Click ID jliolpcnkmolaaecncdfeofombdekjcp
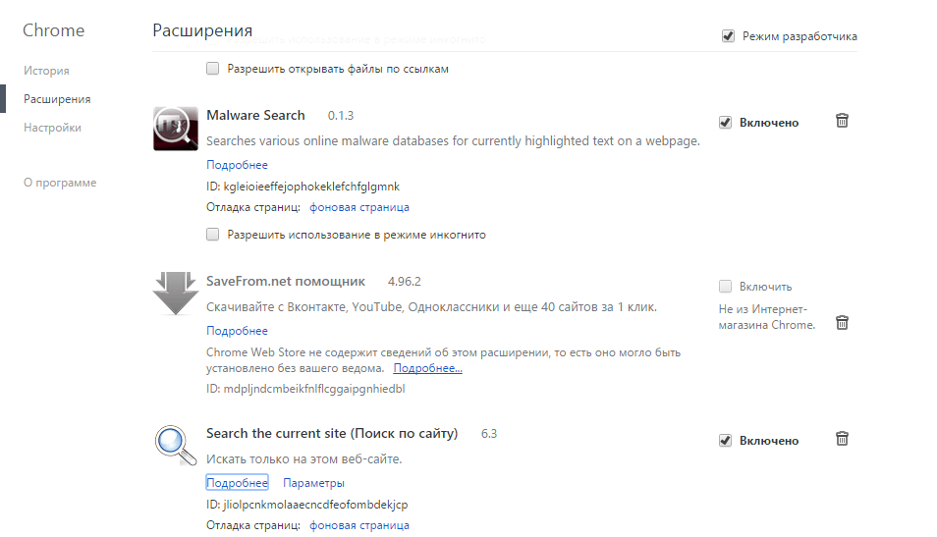937x537 pixels. pos(307,505)
